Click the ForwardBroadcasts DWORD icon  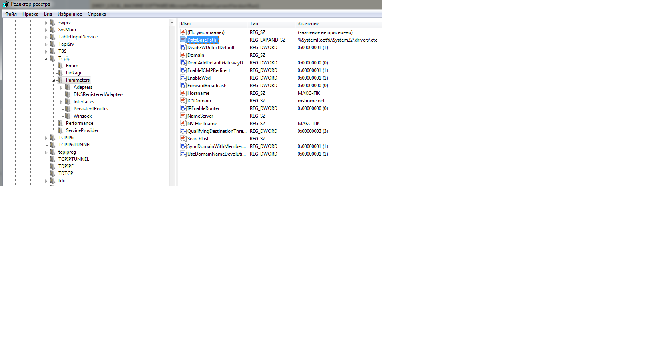[x=183, y=85]
